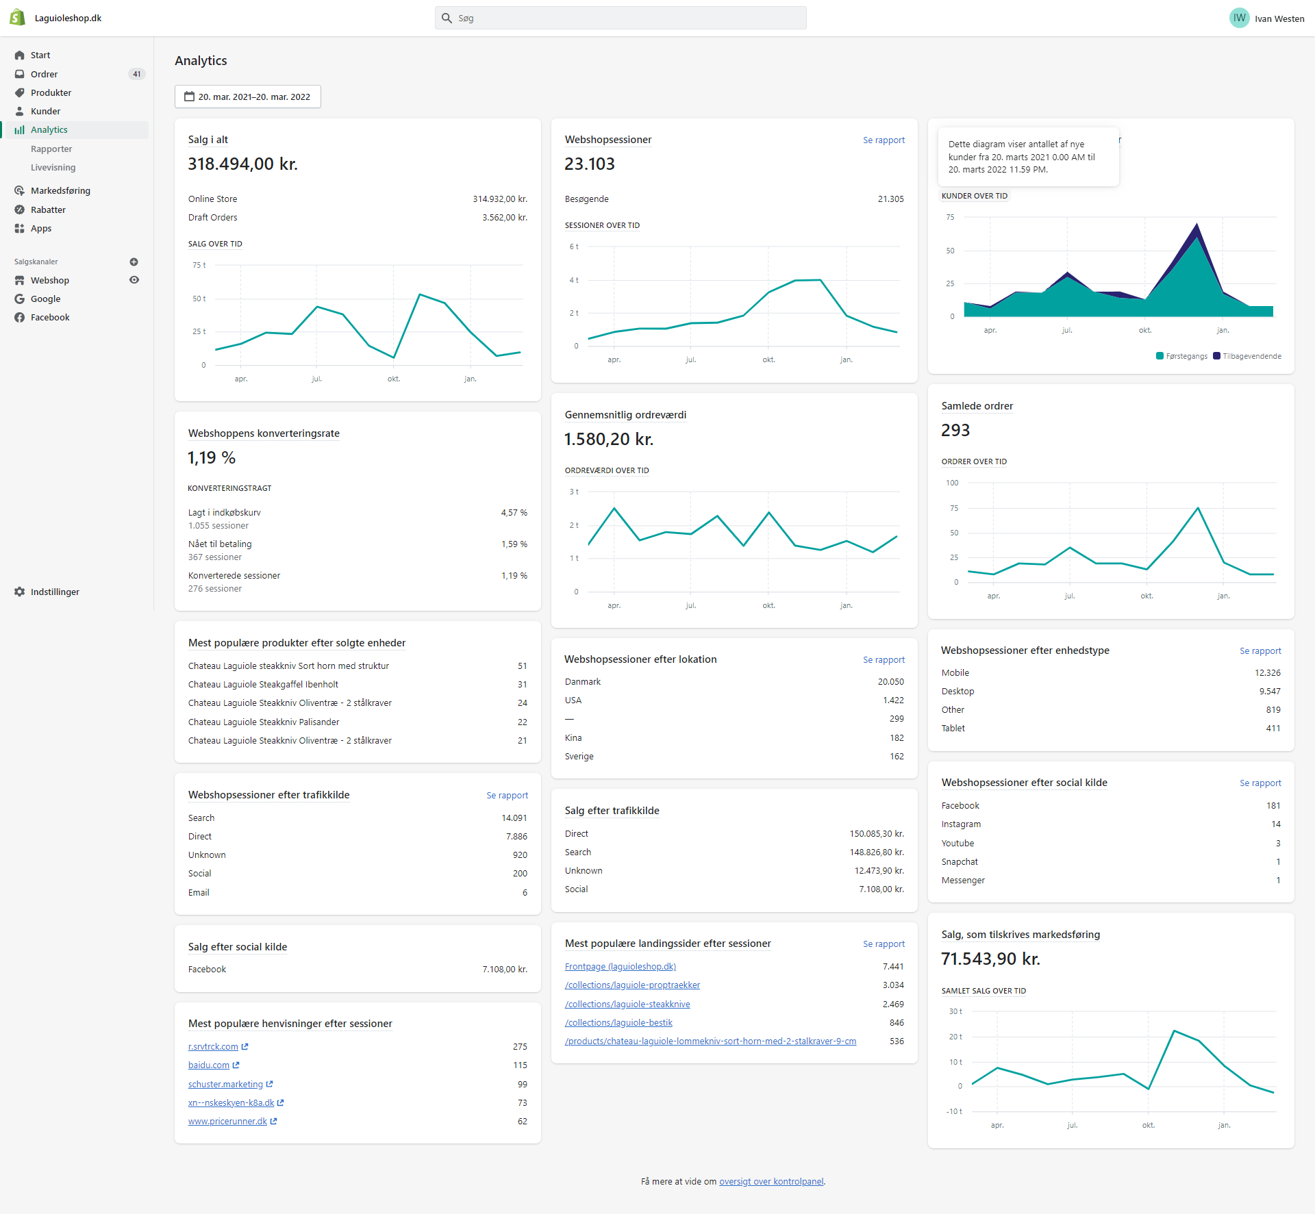
Task: Click the Shopify bag logo icon
Action: (17, 18)
